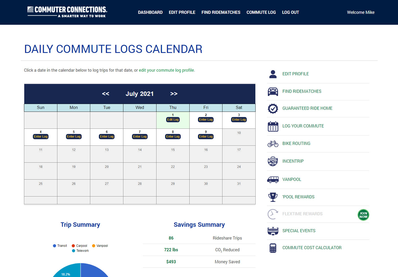Click the Transit legend blue dot

[x=55, y=246]
